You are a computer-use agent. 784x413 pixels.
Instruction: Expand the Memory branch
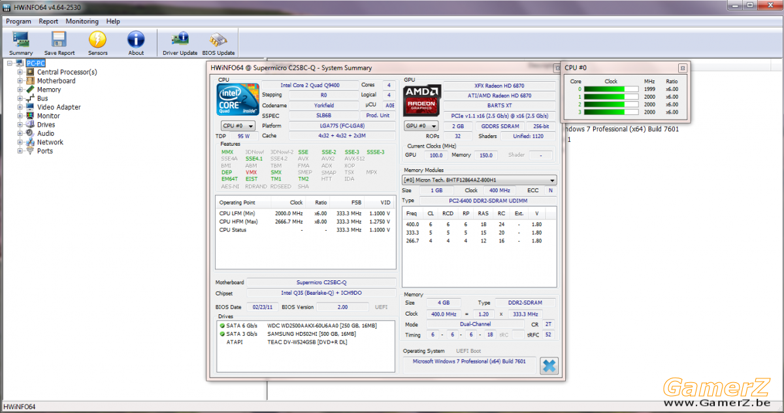tap(20, 90)
